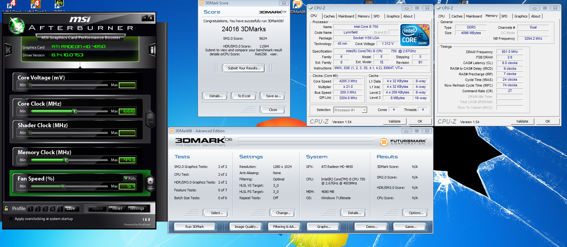Open the Left 4 Dead 2 desktop shortcut
This screenshot has height=247, width=567.
[35, 5]
